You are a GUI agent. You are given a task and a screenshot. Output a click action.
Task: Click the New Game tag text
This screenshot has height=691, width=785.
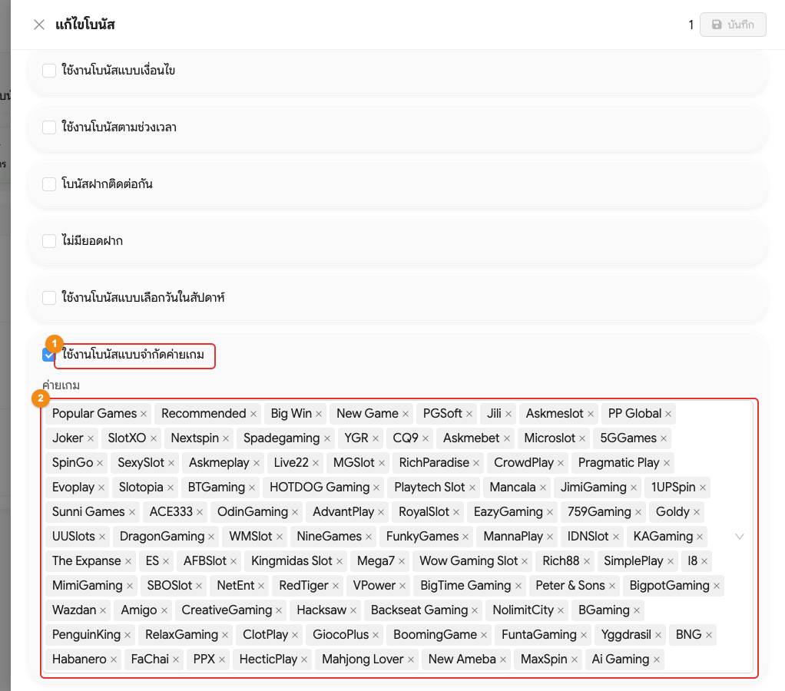point(367,413)
